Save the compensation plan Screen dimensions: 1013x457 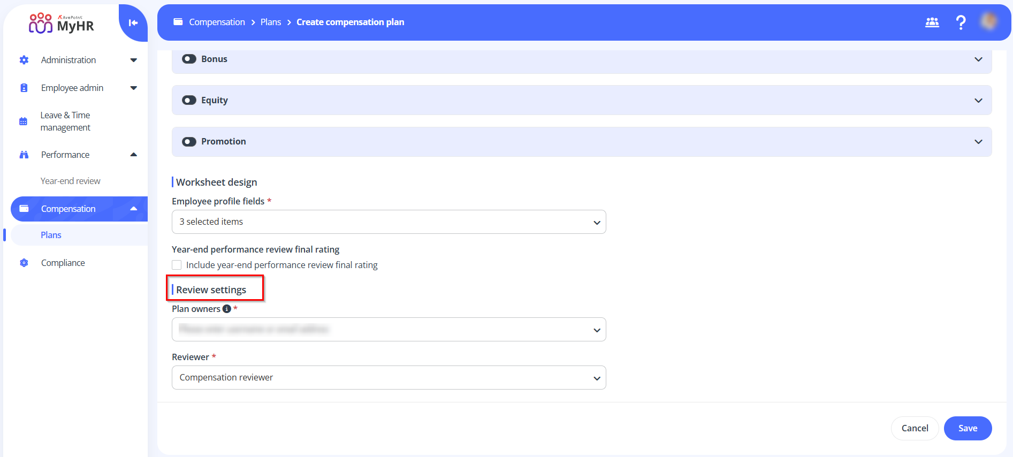pos(968,428)
